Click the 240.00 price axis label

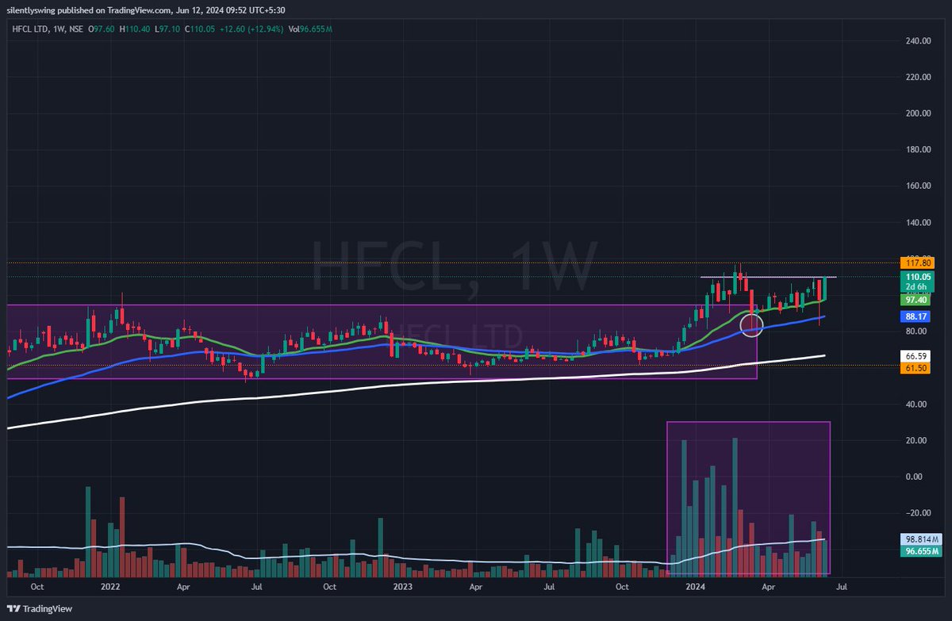pos(918,40)
